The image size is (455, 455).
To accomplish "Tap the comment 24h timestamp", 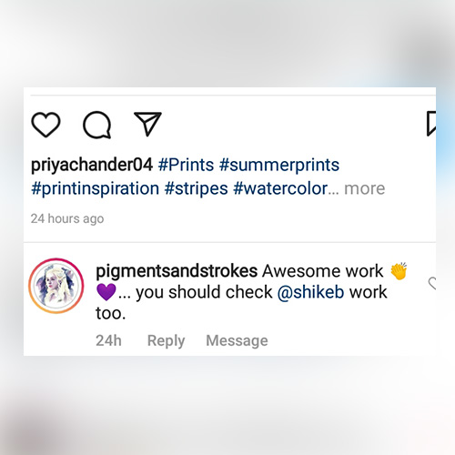I will click(108, 340).
